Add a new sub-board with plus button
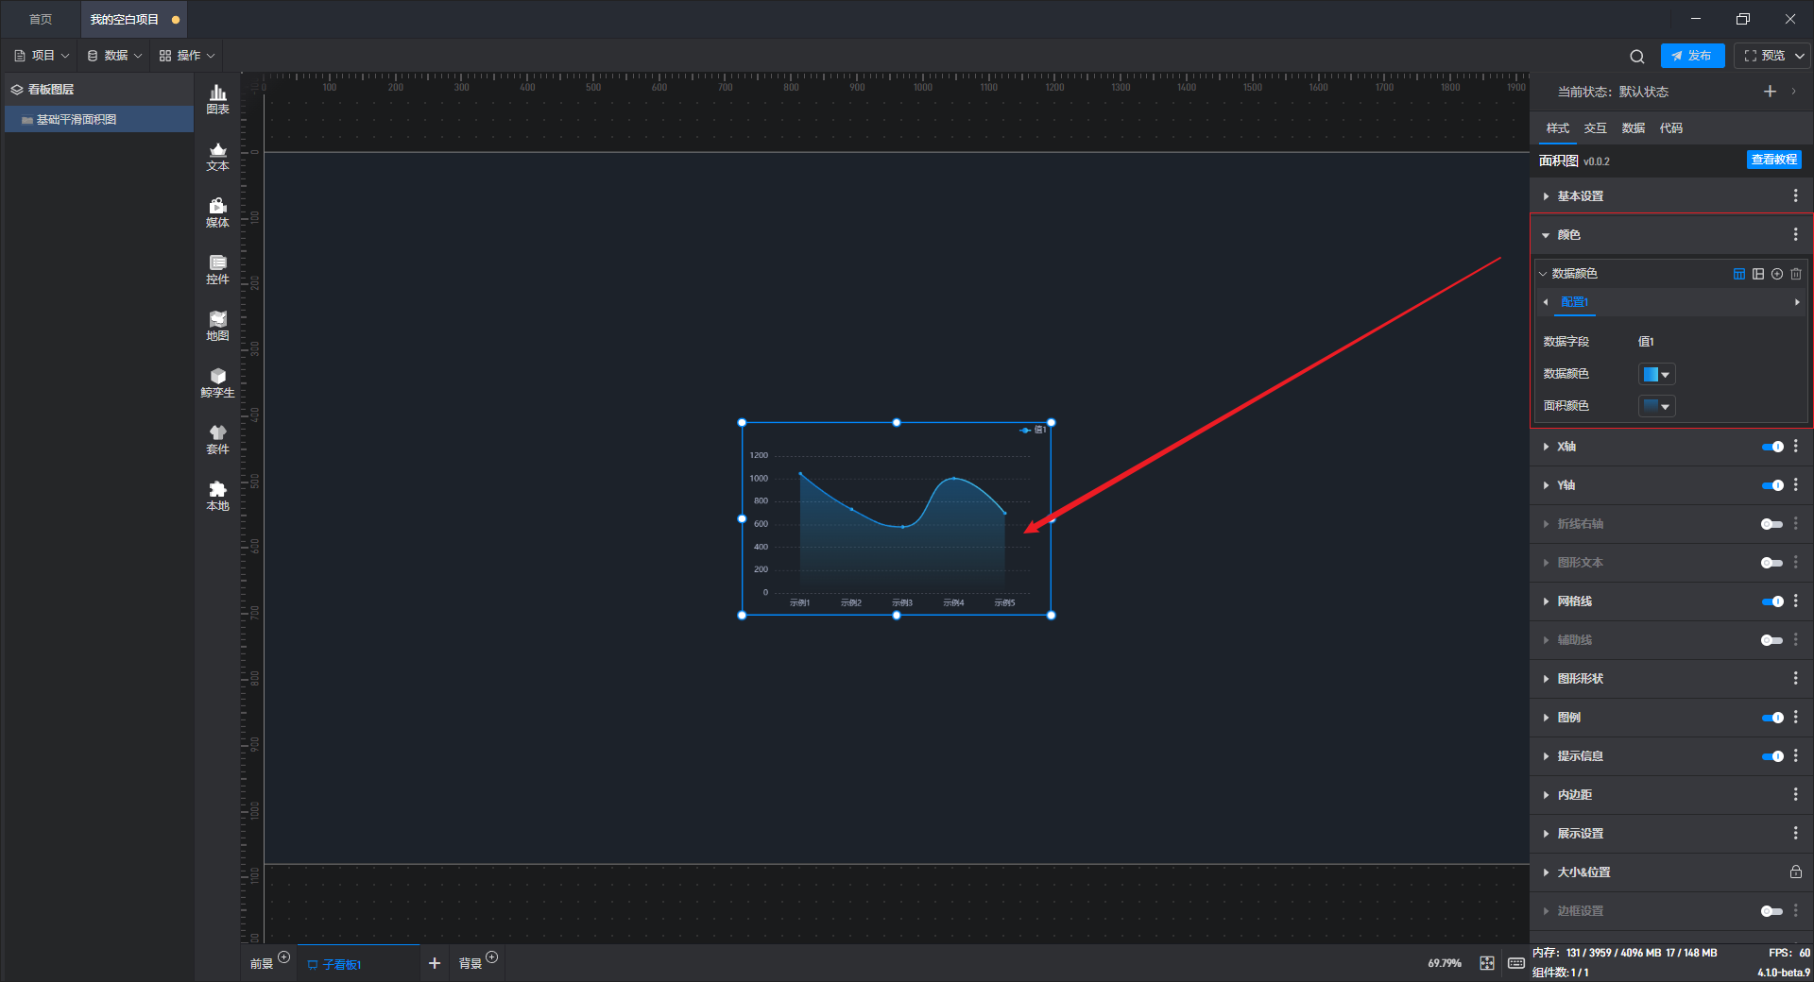This screenshot has height=982, width=1814. point(435,963)
